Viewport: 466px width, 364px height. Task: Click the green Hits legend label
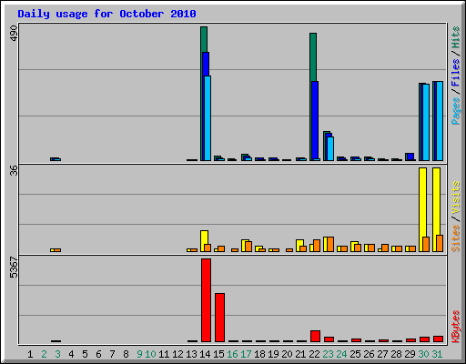click(x=455, y=37)
